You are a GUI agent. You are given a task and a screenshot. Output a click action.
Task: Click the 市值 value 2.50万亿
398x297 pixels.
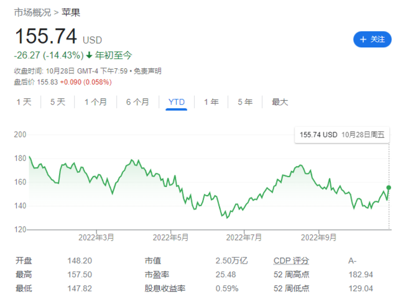tap(231, 261)
